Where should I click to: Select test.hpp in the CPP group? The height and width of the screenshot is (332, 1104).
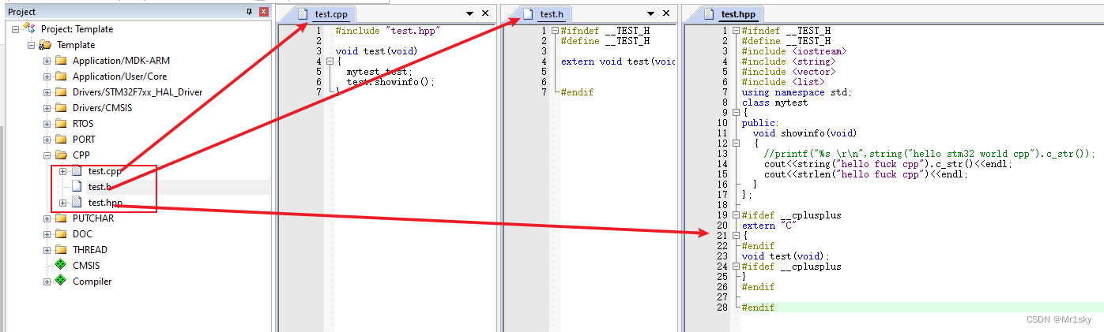click(x=105, y=203)
